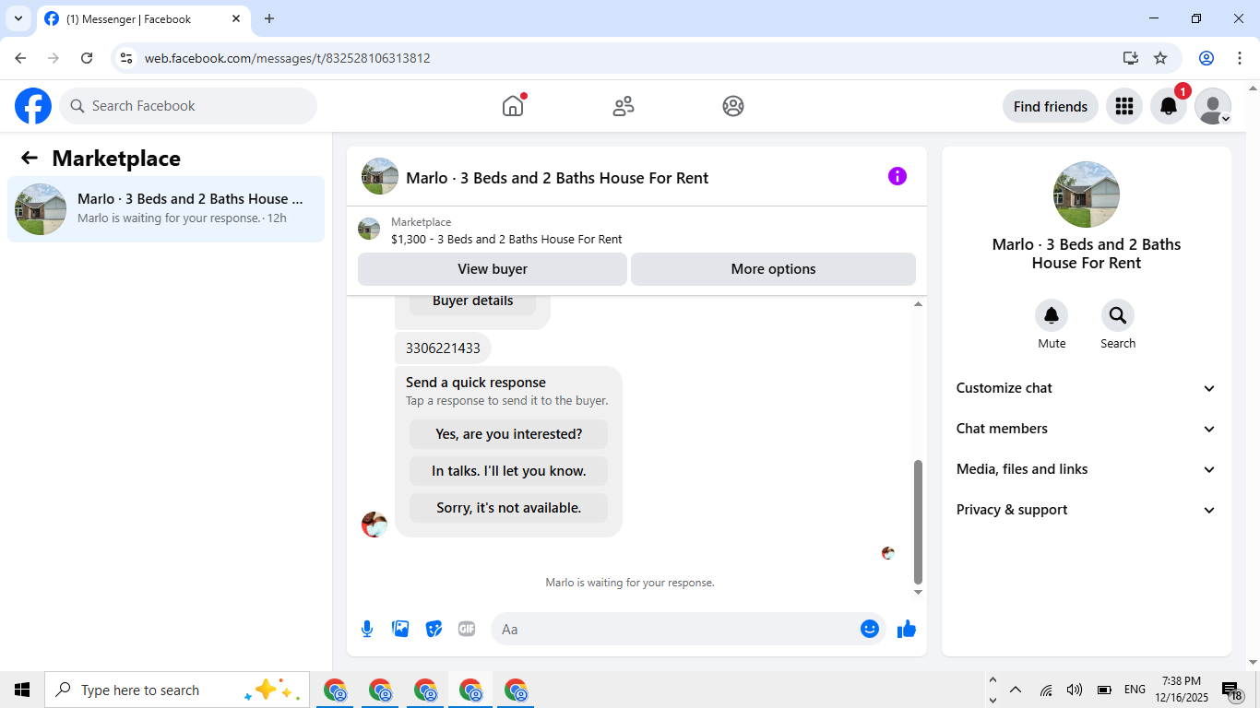The height and width of the screenshot is (708, 1260).
Task: Click the large house photo in info panel
Action: (x=1087, y=195)
